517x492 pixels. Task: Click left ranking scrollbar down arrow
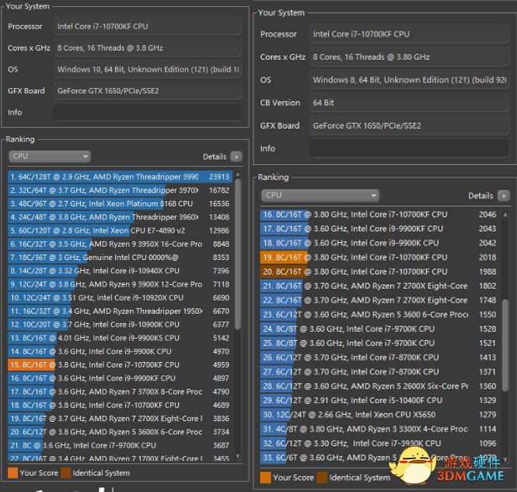238,456
